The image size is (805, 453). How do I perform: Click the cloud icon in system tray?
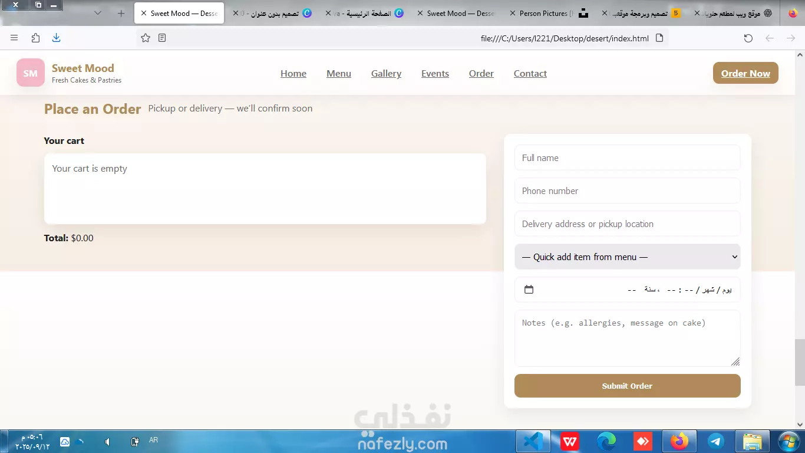point(65,441)
